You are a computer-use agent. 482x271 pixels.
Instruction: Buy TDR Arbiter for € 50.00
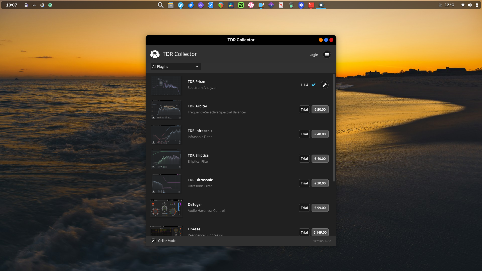click(x=320, y=109)
